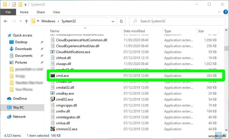Click the Back navigation arrow

click(6, 21)
